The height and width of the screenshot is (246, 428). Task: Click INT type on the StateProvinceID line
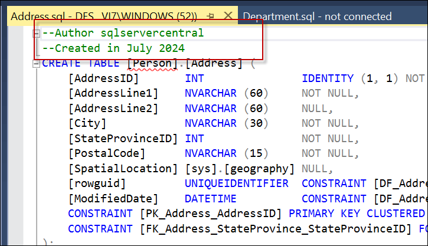coord(194,139)
